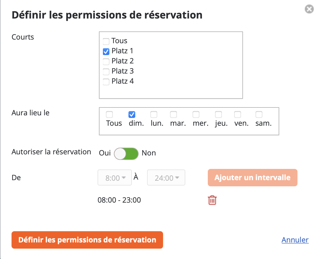Tick the Platz 4 court checkbox
This screenshot has width=318, height=259.
pyautogui.click(x=106, y=82)
